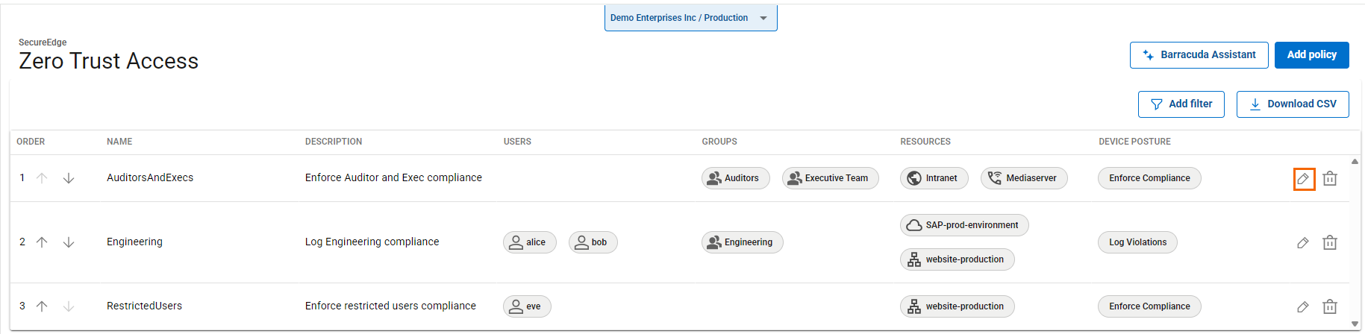The image size is (1365, 334).
Task: Click the Add policy button
Action: [1311, 55]
